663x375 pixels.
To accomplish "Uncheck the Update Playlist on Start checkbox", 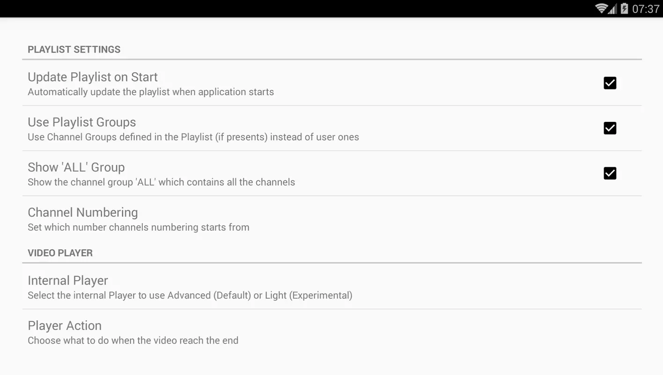I will 610,83.
